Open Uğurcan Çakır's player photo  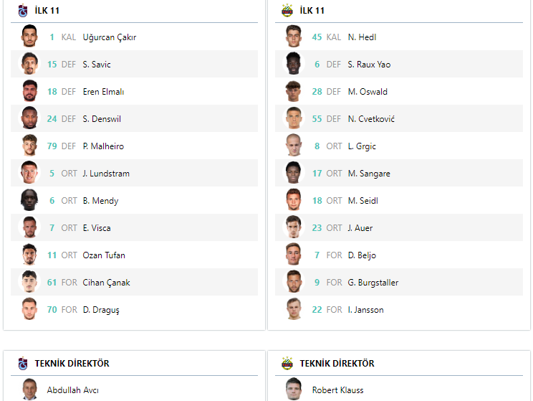point(29,36)
